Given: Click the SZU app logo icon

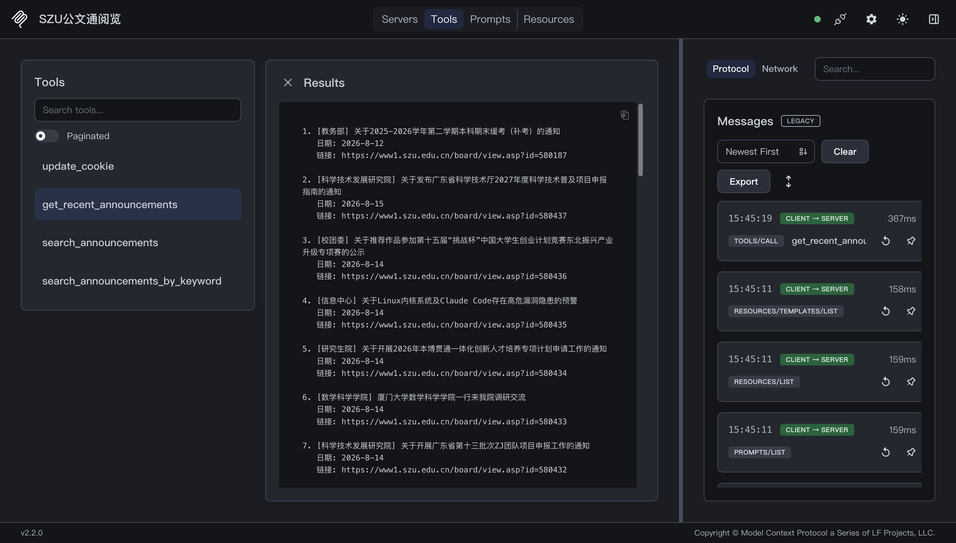Looking at the screenshot, I should pos(20,19).
